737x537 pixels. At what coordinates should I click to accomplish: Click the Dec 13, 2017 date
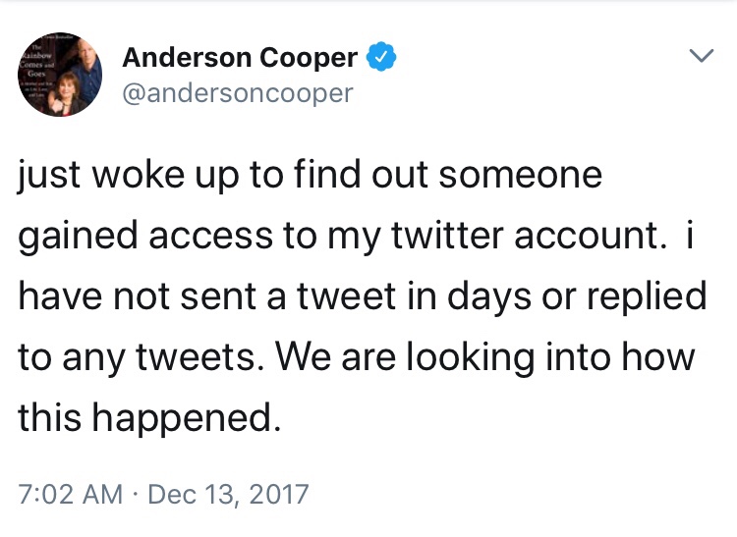click(228, 492)
